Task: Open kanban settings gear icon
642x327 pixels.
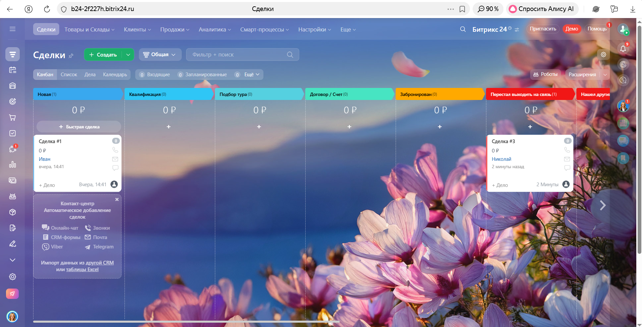Action: 604,54
